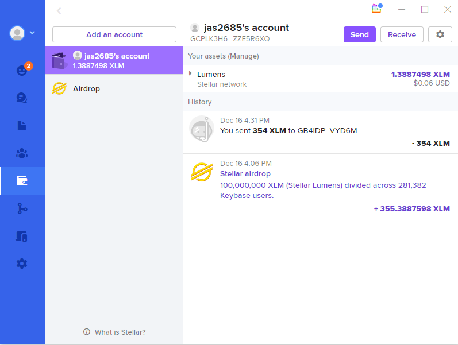Screen dimensions: 458x345
Task: Click the avatar next to account title
Action: tap(195, 28)
